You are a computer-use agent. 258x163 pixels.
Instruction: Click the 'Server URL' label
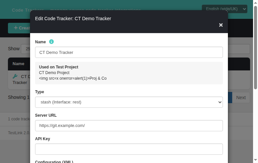pos(46,115)
